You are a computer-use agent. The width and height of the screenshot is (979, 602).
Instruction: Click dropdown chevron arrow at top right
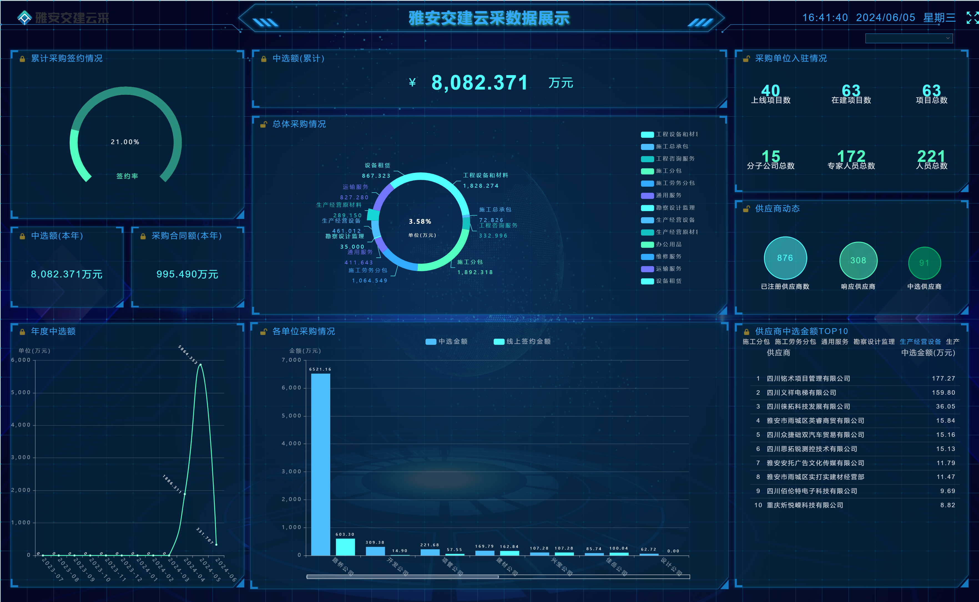[948, 38]
